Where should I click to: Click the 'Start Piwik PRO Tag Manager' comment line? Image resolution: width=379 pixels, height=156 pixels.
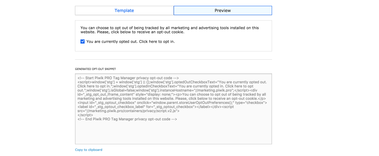(x=128, y=78)
